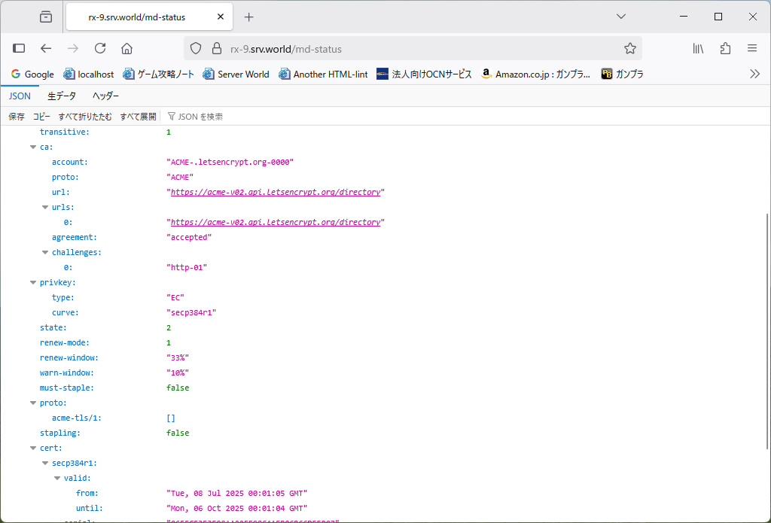Toggle the sidebar panel icon
Viewport: 771px width, 523px height.
19,48
